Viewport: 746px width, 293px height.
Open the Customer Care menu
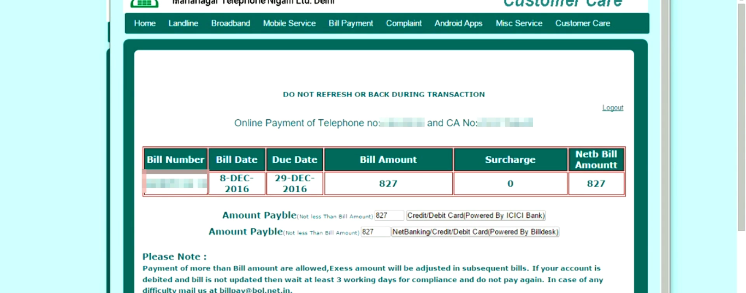coord(583,23)
